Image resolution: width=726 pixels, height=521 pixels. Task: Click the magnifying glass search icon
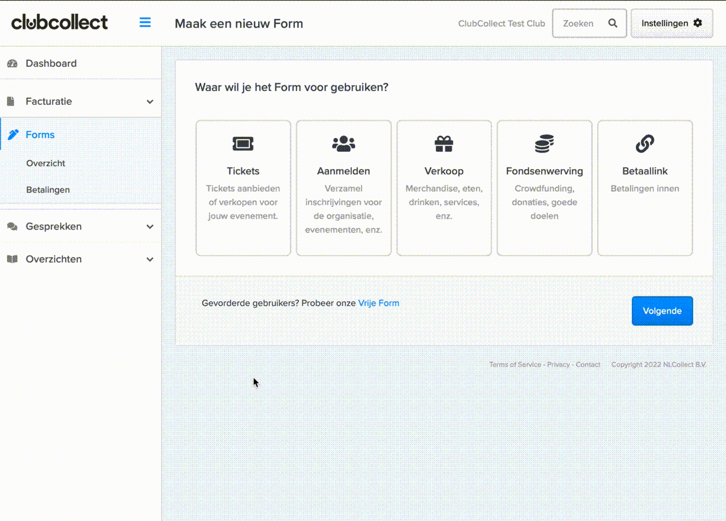613,23
